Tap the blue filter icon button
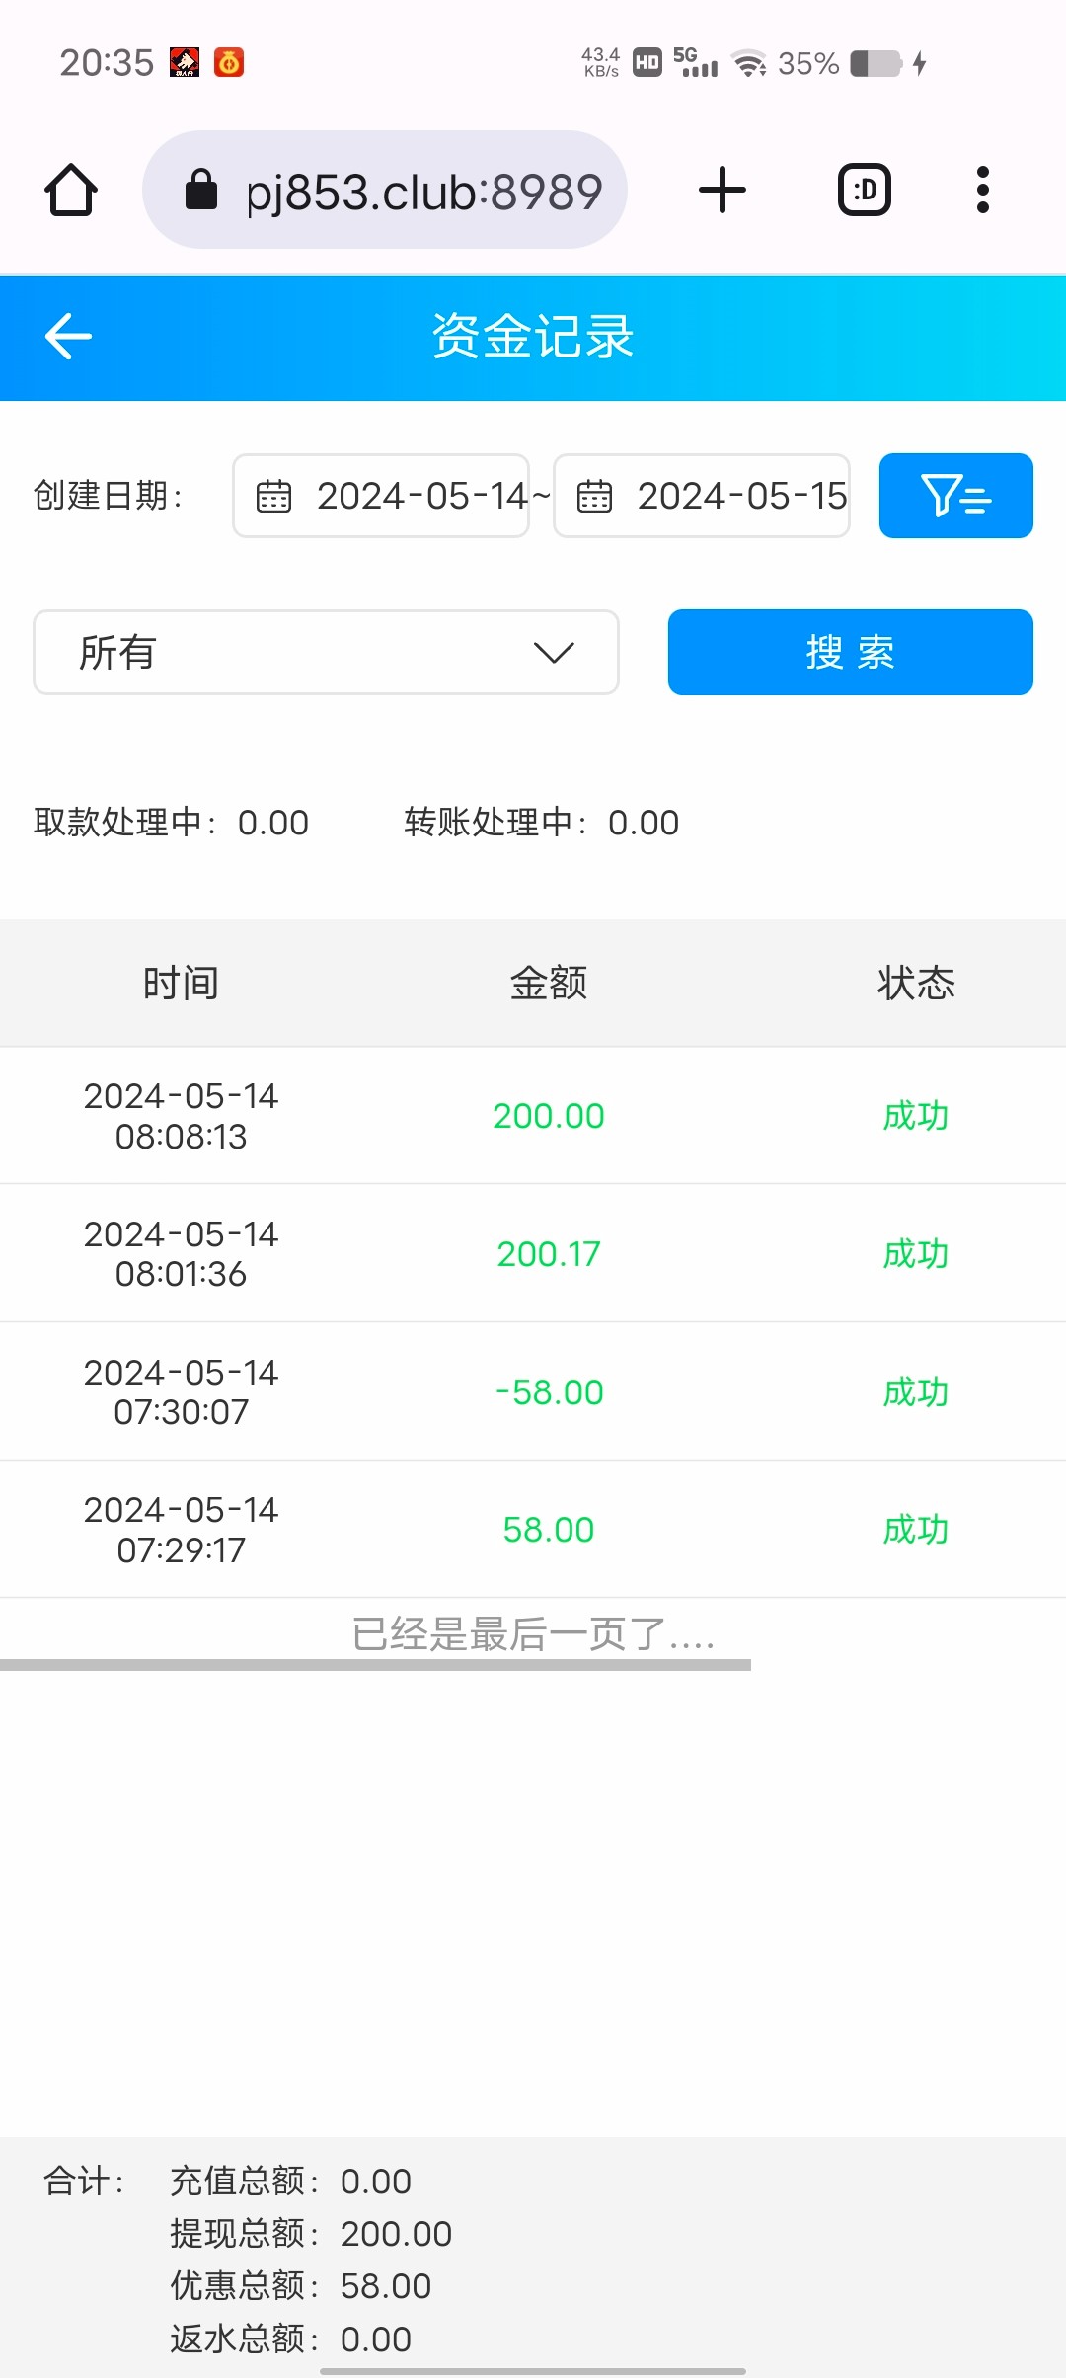The height and width of the screenshot is (2378, 1066). [955, 496]
